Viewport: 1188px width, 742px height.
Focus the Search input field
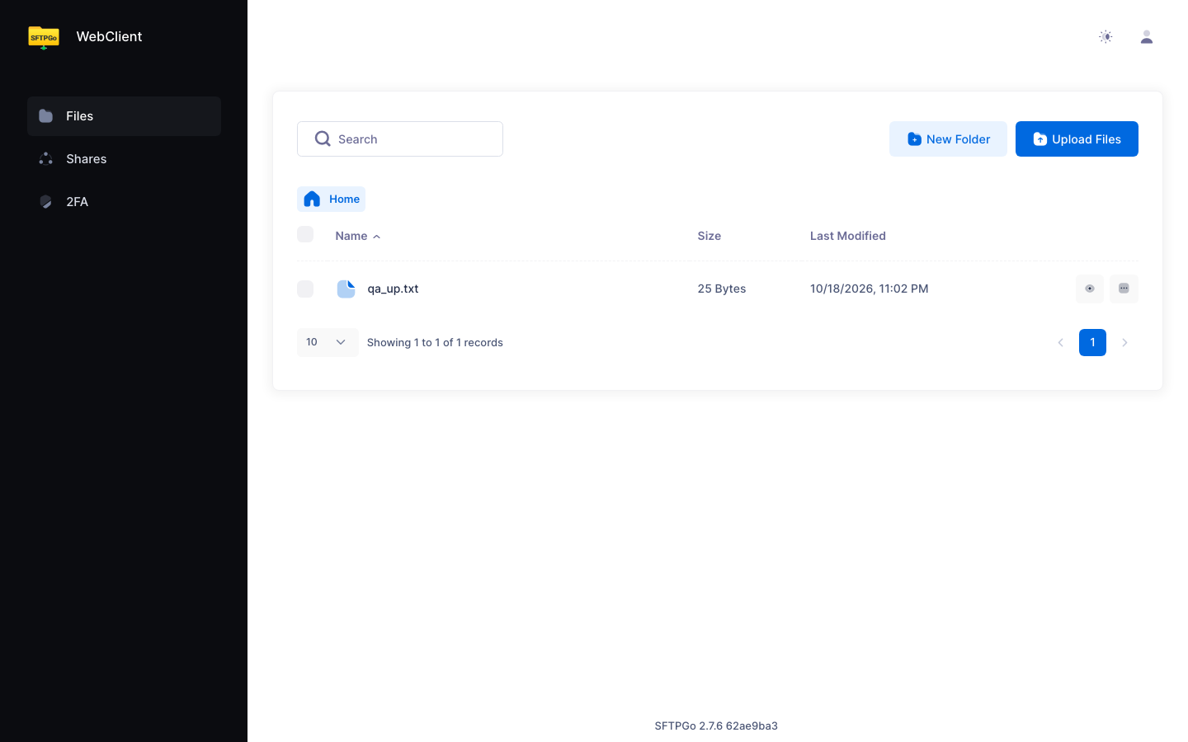[x=400, y=139]
